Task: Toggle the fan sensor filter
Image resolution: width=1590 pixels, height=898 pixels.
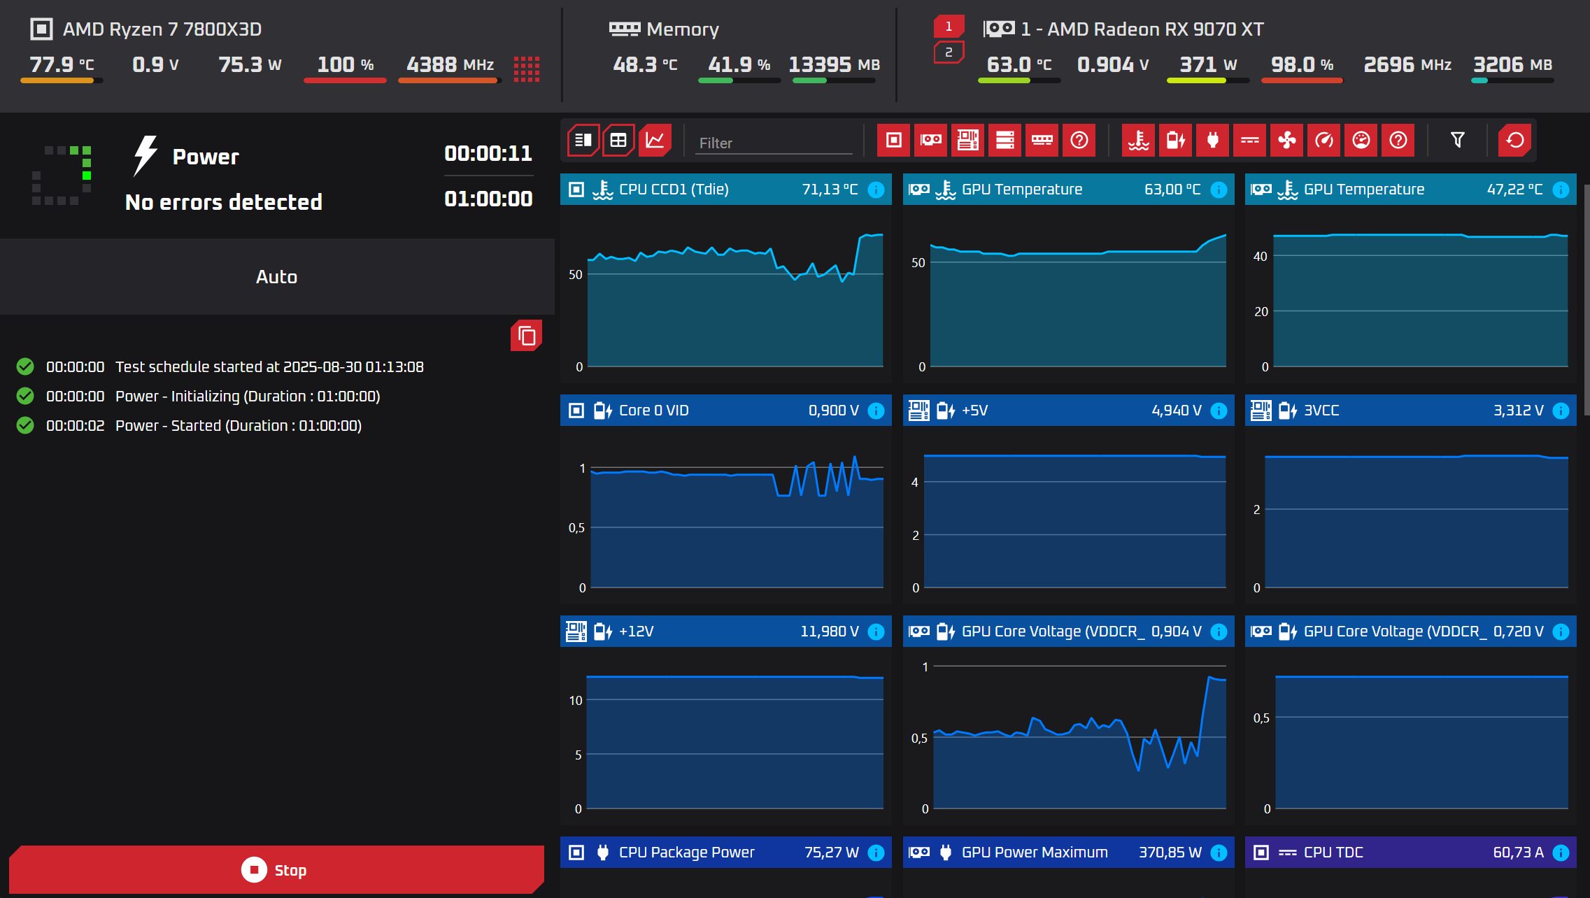Action: tap(1286, 141)
